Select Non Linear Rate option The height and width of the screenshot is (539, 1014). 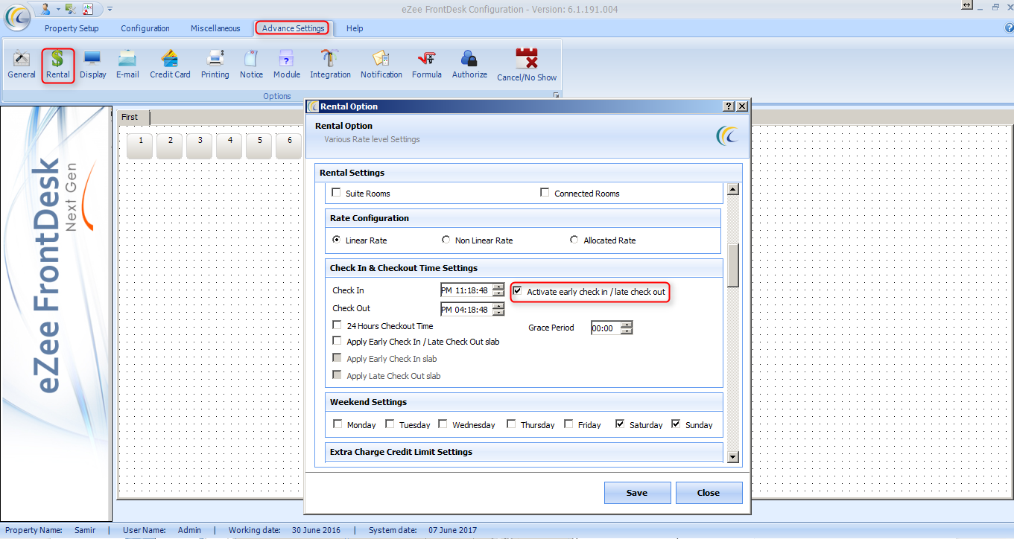[x=446, y=240]
